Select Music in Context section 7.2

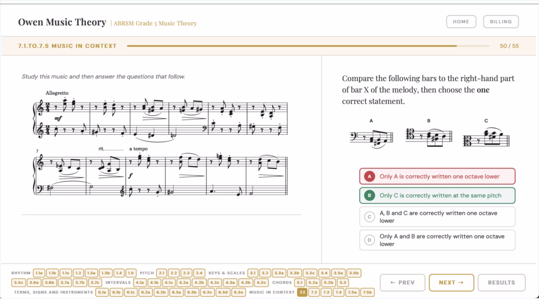(x=314, y=292)
